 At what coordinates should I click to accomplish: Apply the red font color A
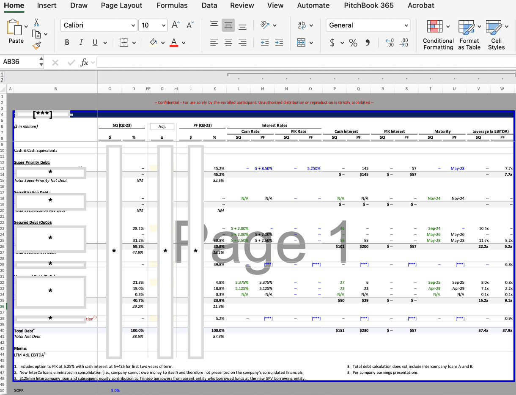tap(173, 42)
